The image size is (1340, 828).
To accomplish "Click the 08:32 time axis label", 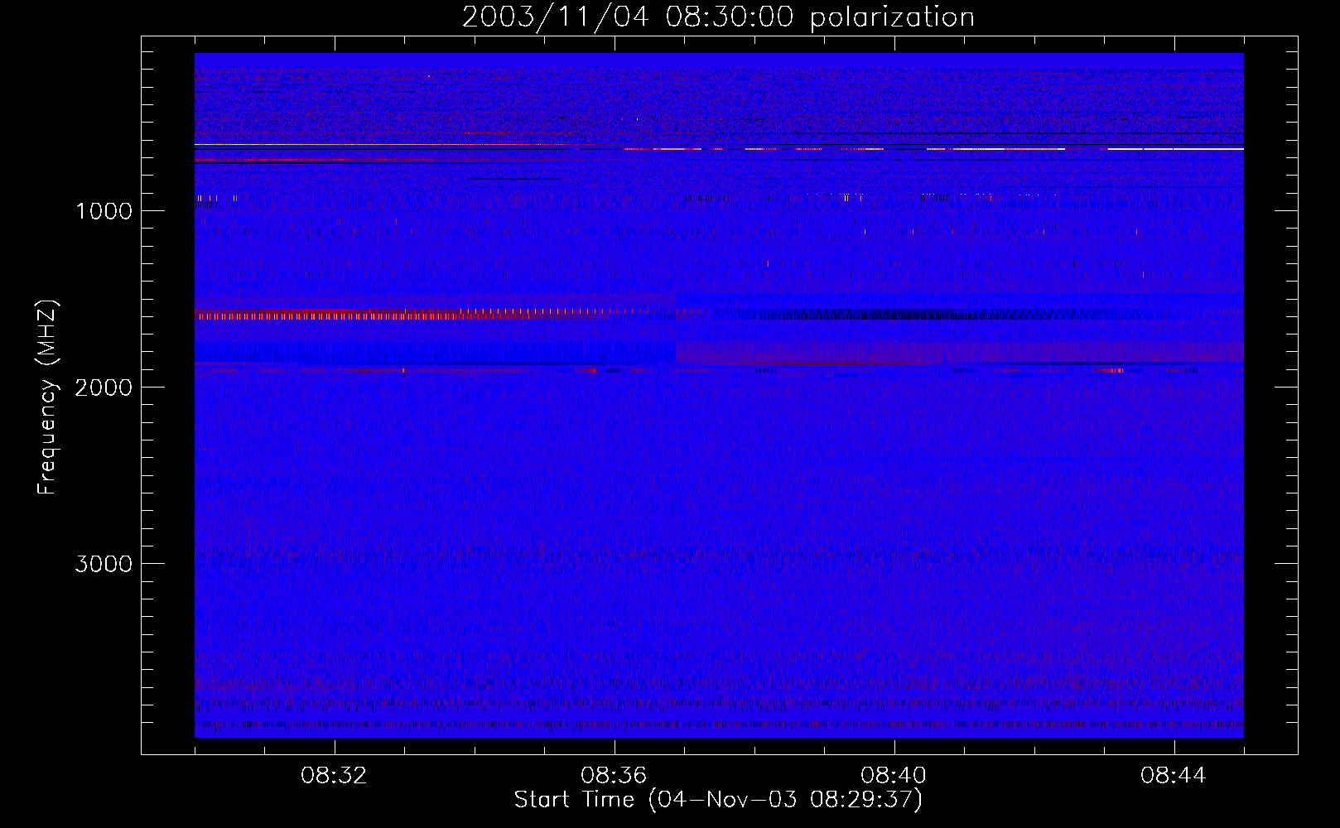I will click(x=335, y=776).
